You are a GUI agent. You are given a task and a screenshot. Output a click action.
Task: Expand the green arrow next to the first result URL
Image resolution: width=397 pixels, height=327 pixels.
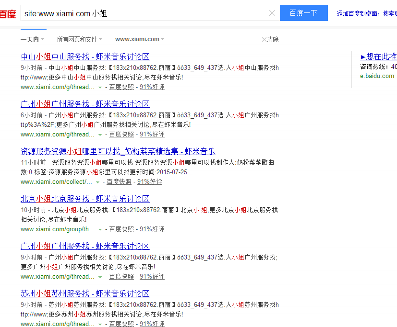(100, 87)
